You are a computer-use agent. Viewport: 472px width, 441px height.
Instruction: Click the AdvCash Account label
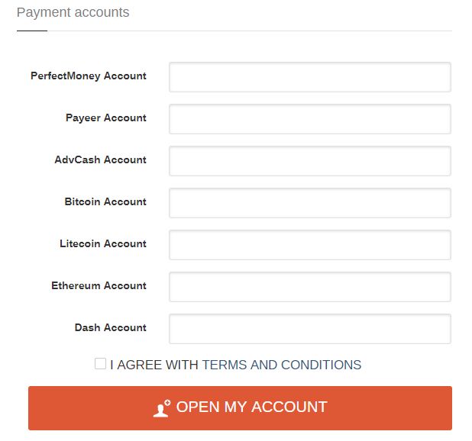[101, 159]
